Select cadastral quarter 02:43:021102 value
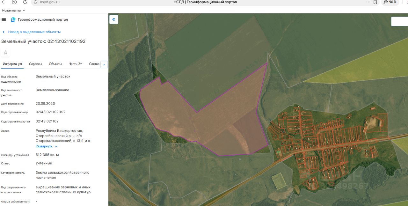This screenshot has width=408, height=206. coord(47,121)
